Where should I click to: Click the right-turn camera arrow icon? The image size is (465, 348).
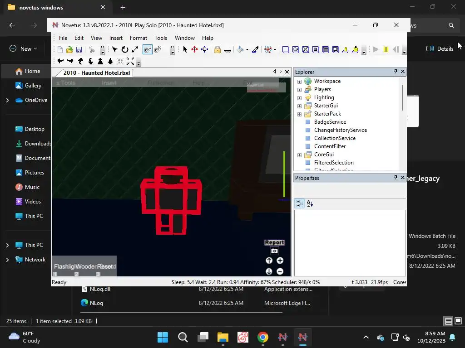click(x=70, y=61)
